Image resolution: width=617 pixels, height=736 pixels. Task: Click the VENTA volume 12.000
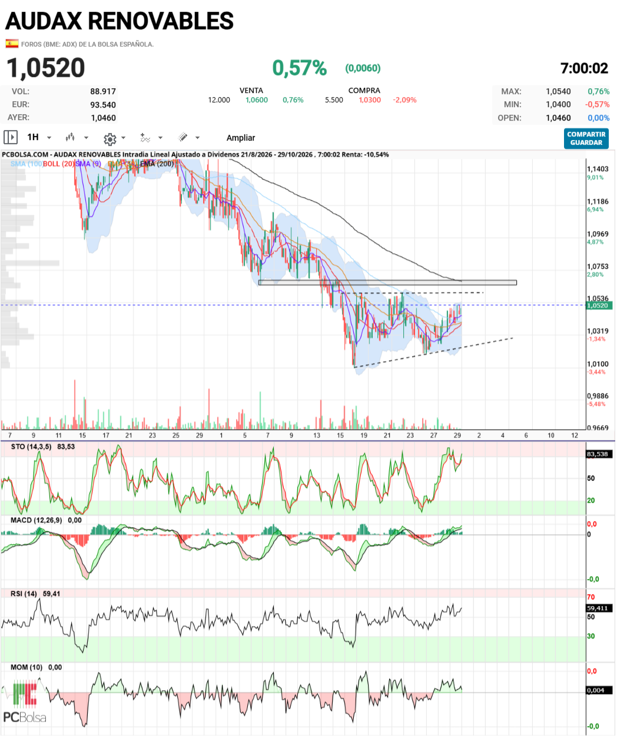point(219,100)
